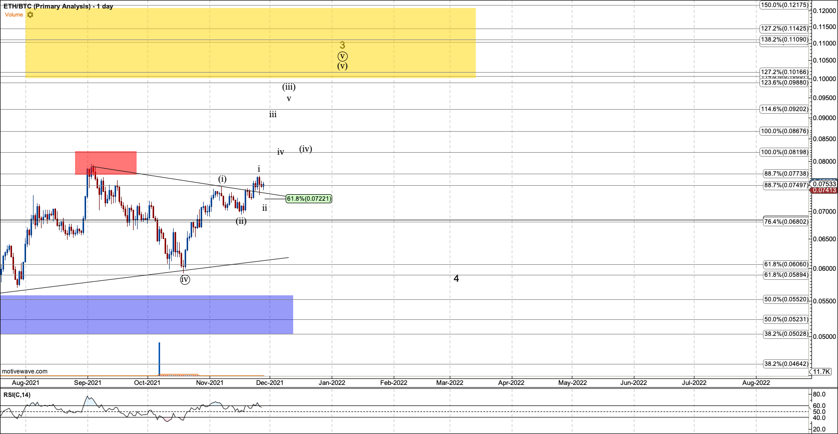Viewport: 838px width, 434px height.
Task: Select the RSI(C,14) study label
Action: 17,395
